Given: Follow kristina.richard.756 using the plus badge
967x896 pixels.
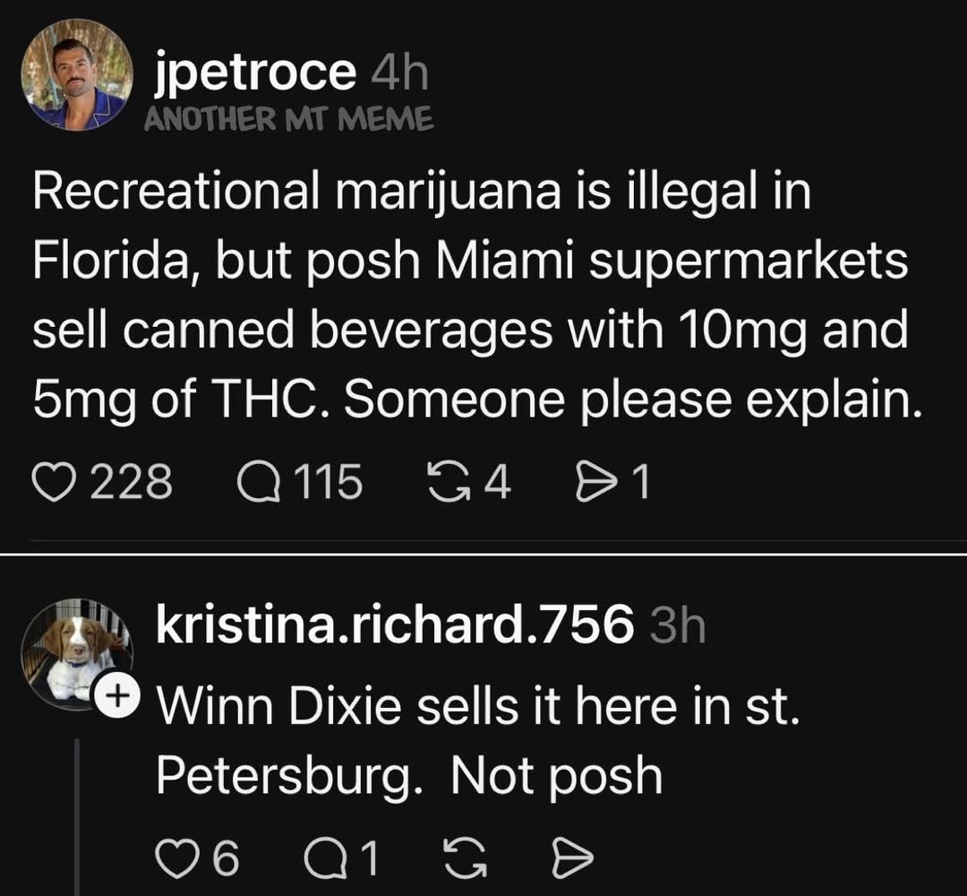Looking at the screenshot, I should [x=114, y=694].
